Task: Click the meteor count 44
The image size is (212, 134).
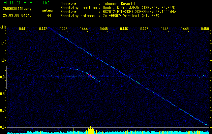Action: pyautogui.click(x=49, y=15)
